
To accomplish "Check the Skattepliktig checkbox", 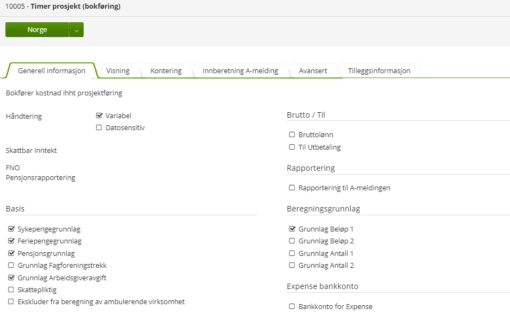I will (11, 290).
